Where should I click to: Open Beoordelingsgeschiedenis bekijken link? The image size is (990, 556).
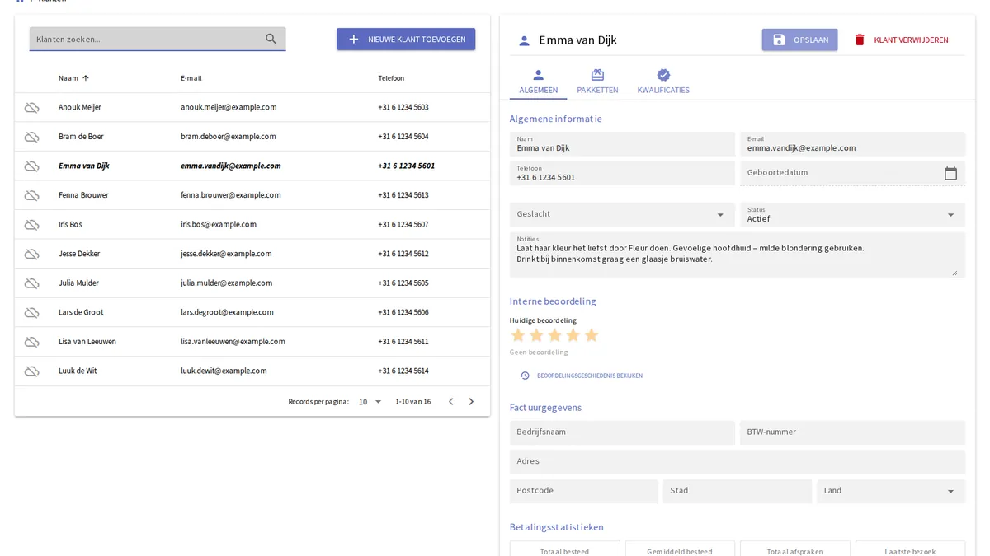coord(581,376)
